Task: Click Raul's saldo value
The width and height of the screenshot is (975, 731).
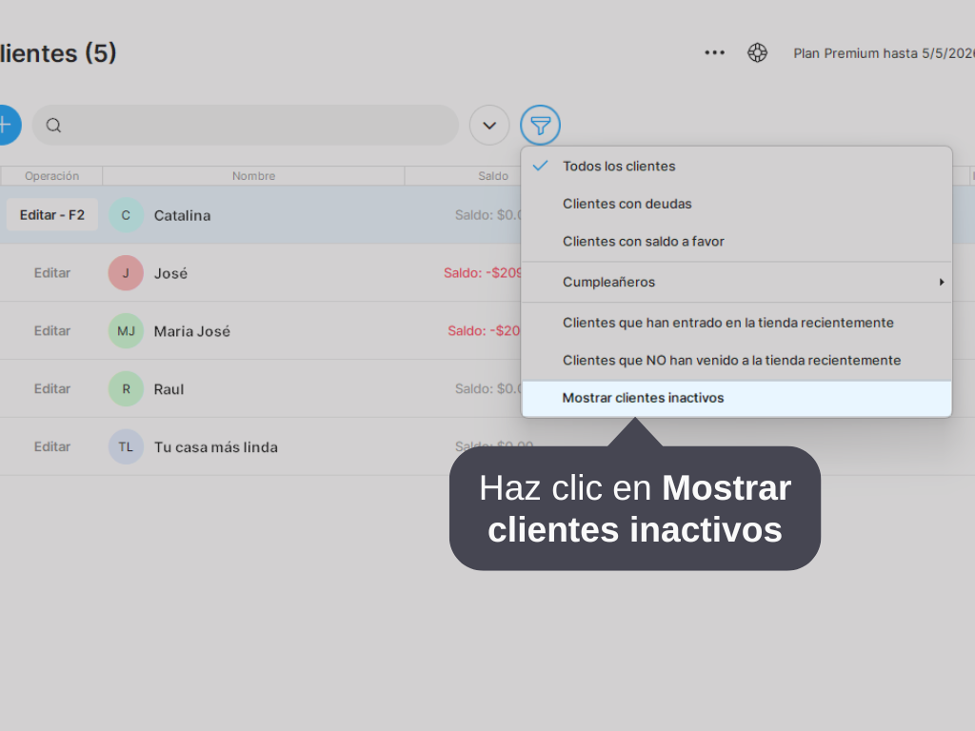Action: pyautogui.click(x=488, y=388)
